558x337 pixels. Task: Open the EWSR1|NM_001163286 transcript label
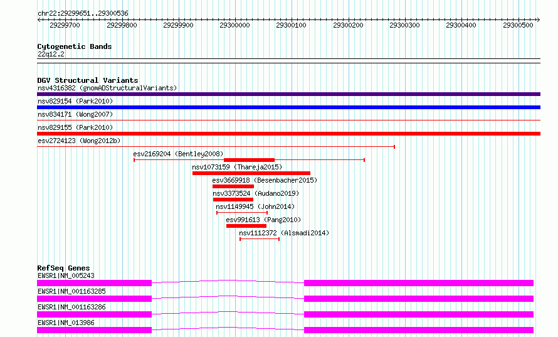pyautogui.click(x=71, y=307)
